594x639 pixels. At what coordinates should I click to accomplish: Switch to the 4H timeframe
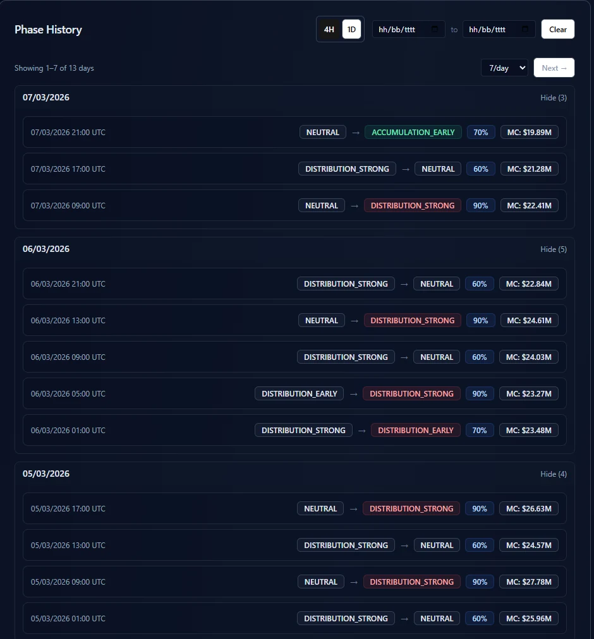point(329,29)
